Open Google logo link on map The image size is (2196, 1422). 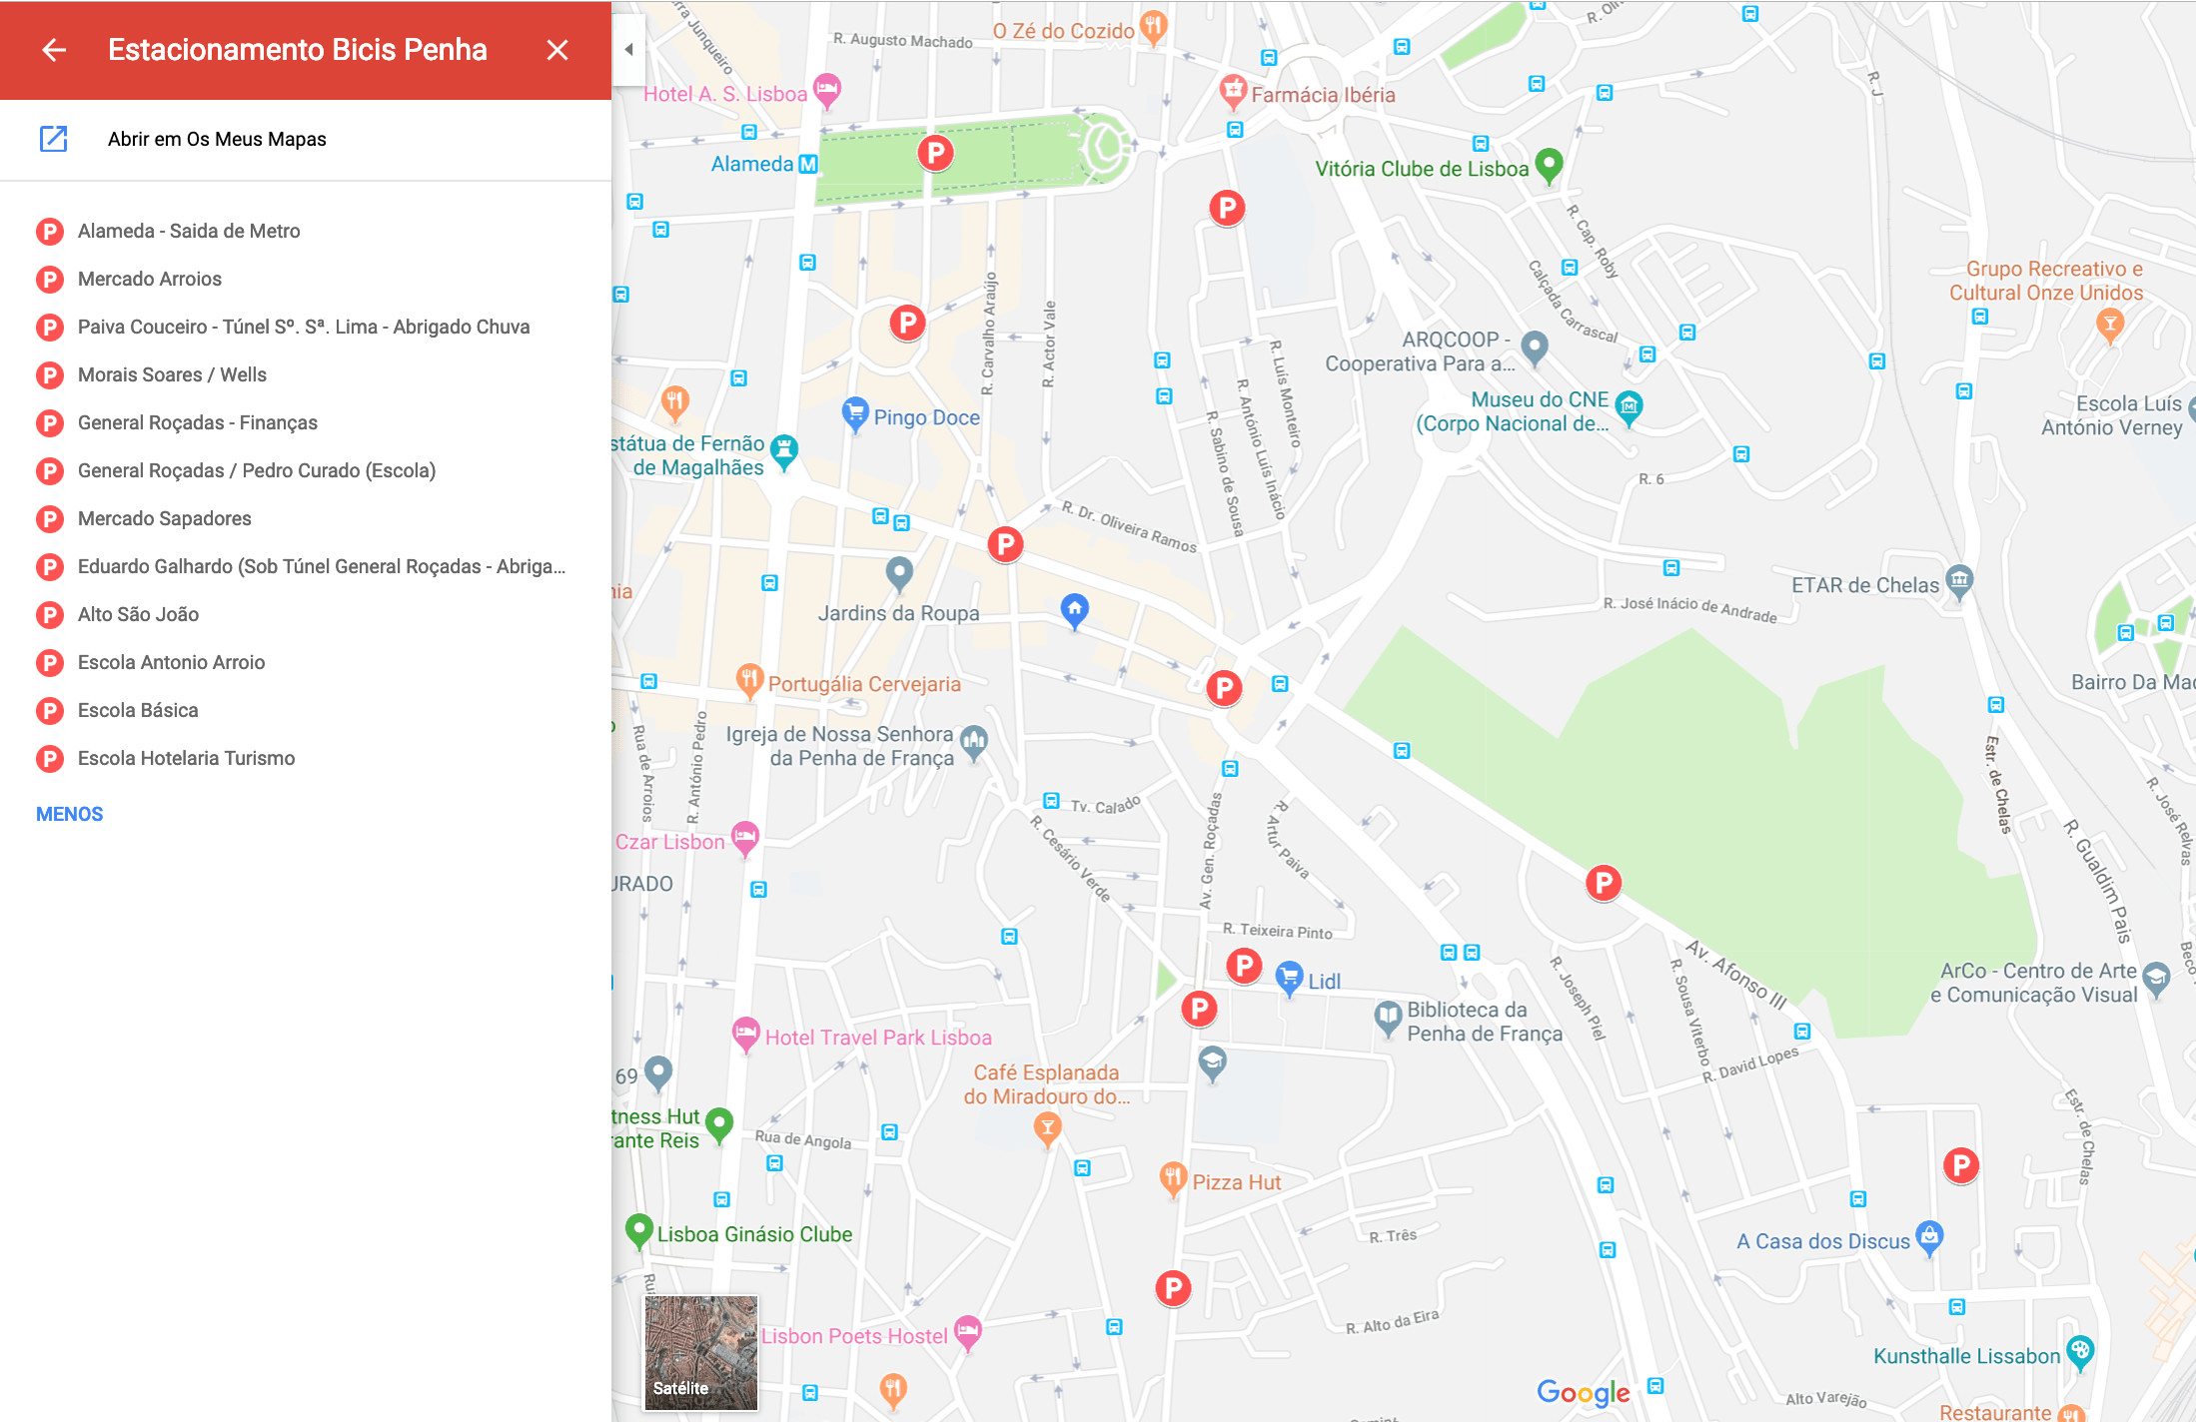1584,1391
